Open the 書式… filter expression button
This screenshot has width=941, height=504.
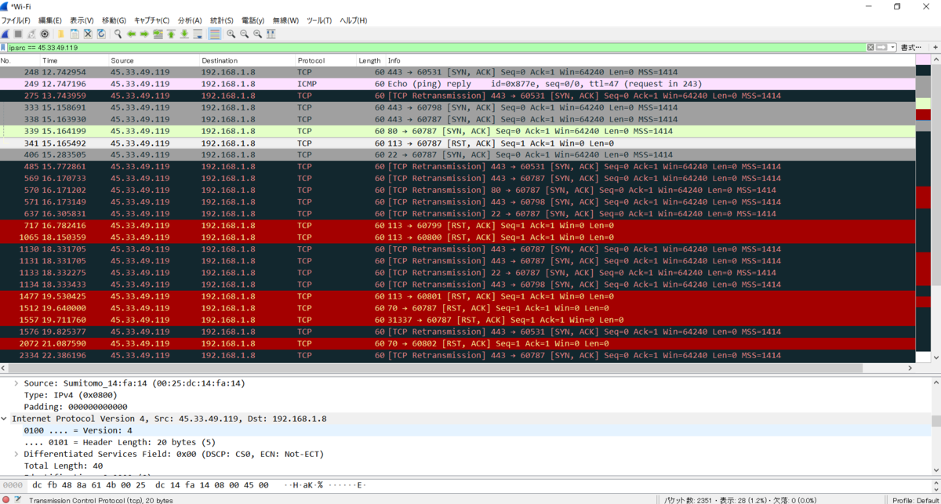(911, 48)
